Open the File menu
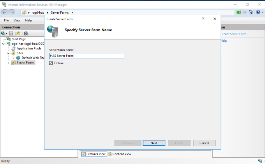265x164 pixels. coord(6,20)
